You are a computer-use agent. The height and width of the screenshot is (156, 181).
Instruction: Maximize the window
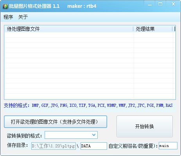(160, 4)
